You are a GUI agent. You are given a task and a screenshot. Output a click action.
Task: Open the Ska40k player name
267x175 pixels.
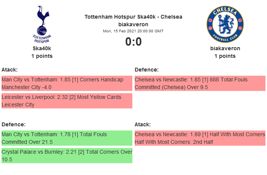(42, 48)
